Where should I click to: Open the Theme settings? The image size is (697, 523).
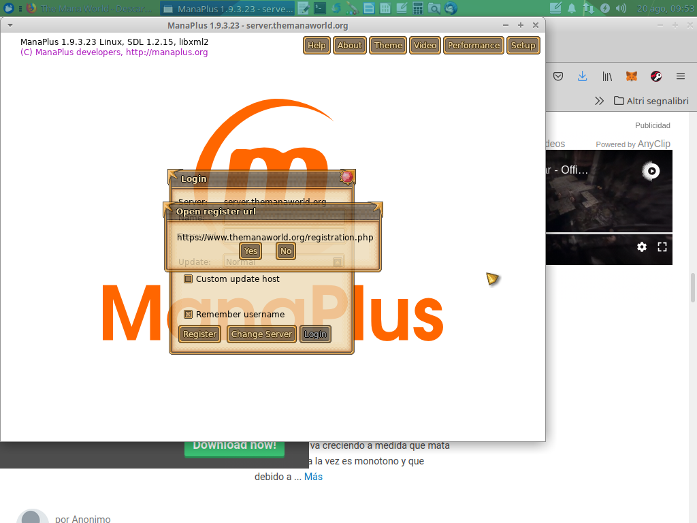387,46
